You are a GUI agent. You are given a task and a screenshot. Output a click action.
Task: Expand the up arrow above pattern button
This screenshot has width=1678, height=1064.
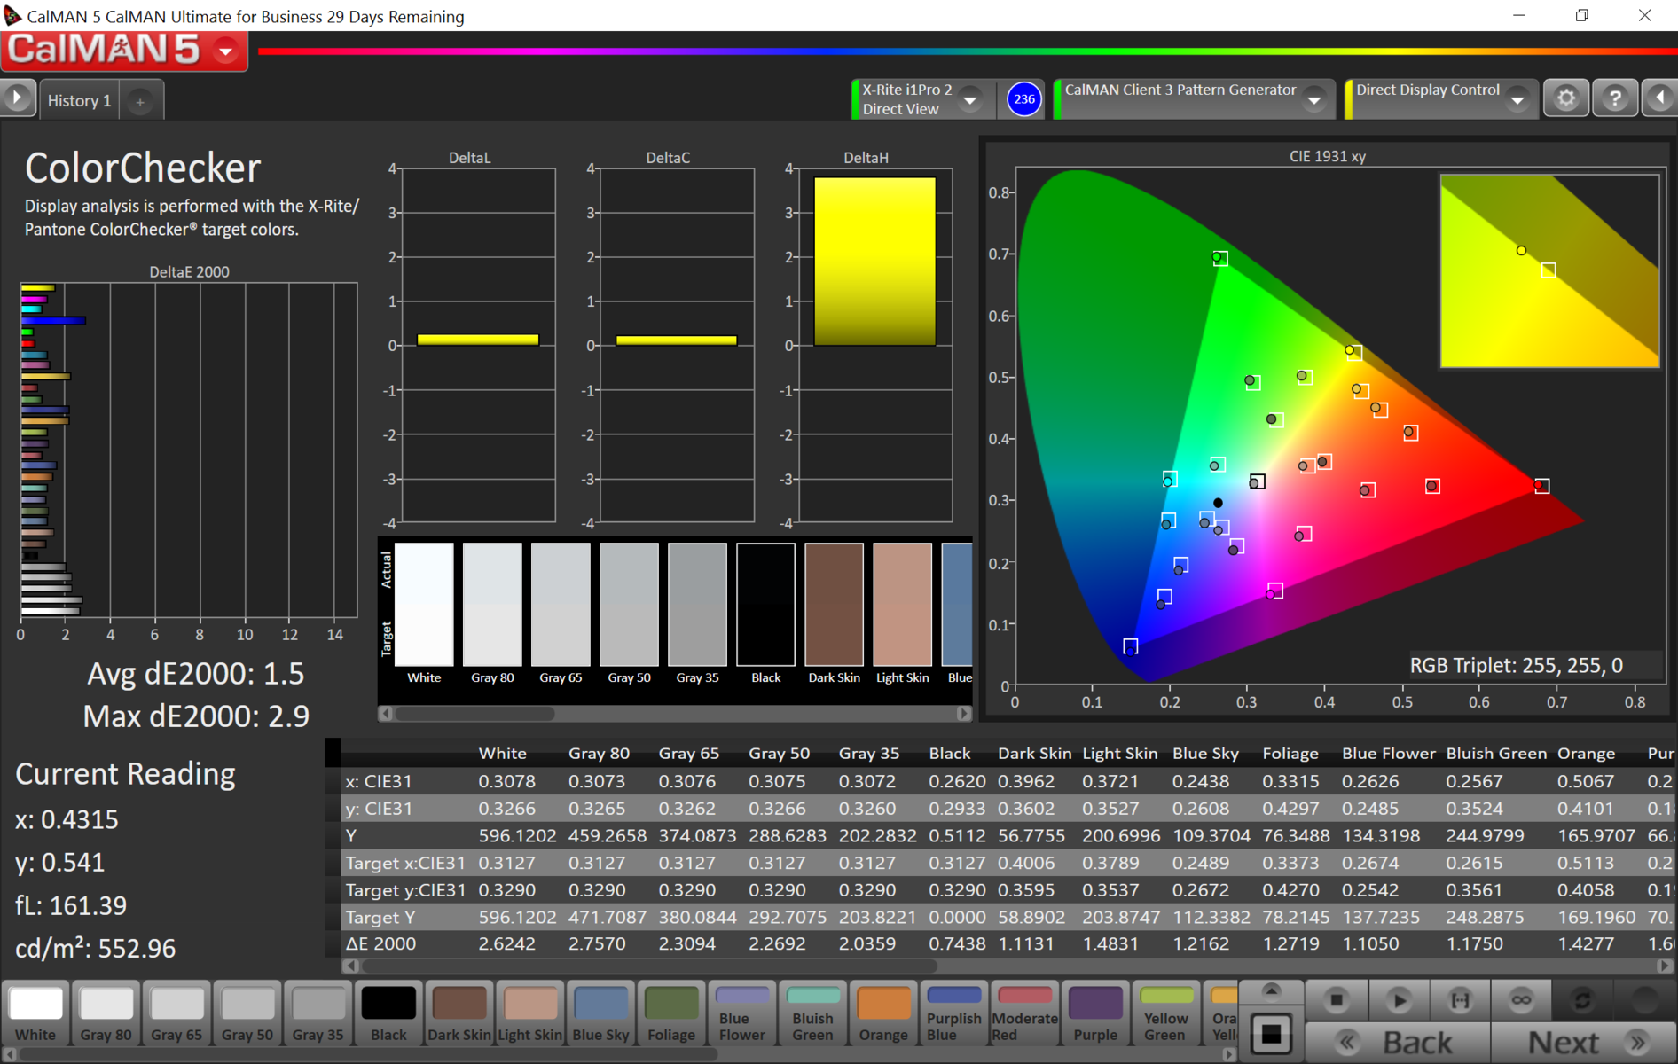point(1271,991)
